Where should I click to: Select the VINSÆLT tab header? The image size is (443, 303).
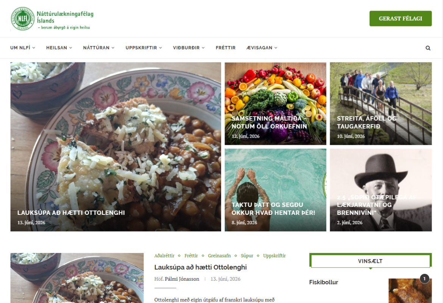370,261
